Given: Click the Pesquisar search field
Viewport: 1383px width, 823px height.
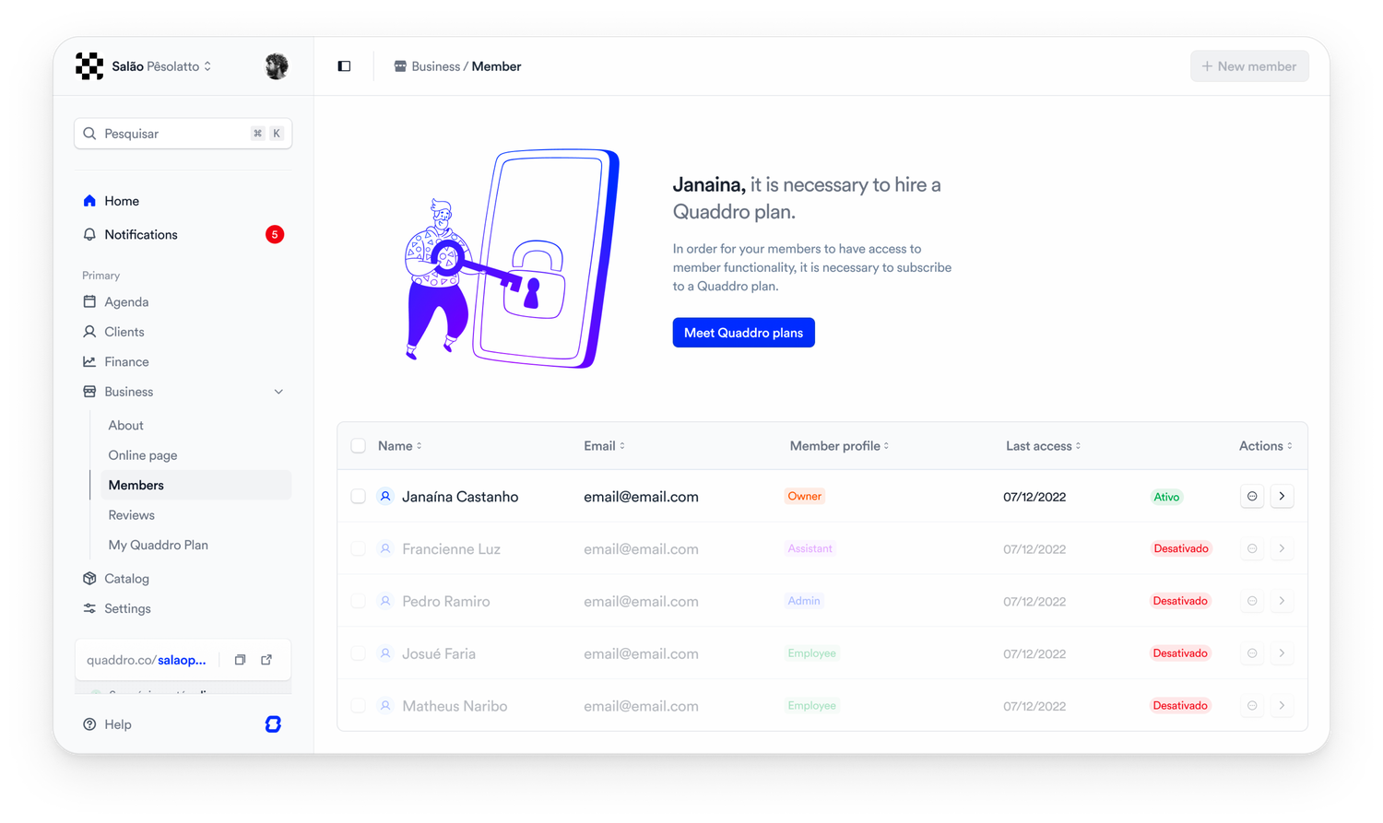Looking at the screenshot, I should pyautogui.click(x=183, y=134).
